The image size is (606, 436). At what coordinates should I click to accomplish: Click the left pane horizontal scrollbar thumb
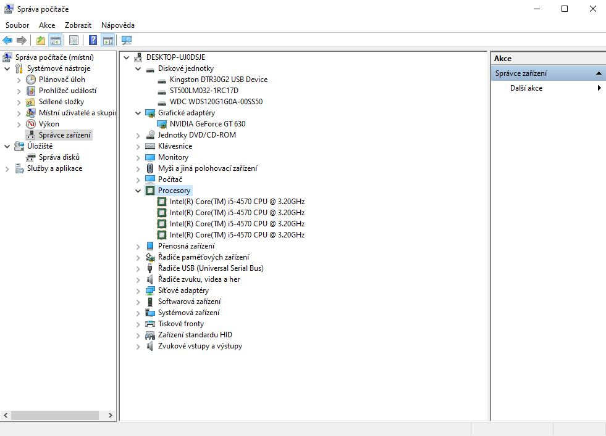[x=55, y=415]
